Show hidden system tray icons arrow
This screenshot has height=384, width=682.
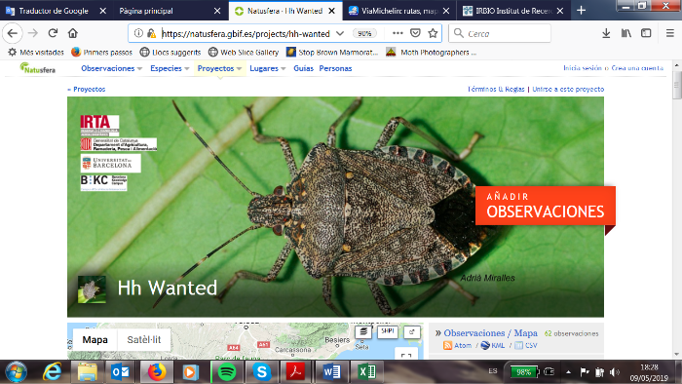[568, 372]
